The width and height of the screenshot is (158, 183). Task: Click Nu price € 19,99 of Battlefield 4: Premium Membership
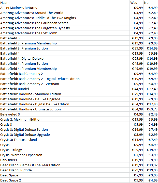pos(151,69)
